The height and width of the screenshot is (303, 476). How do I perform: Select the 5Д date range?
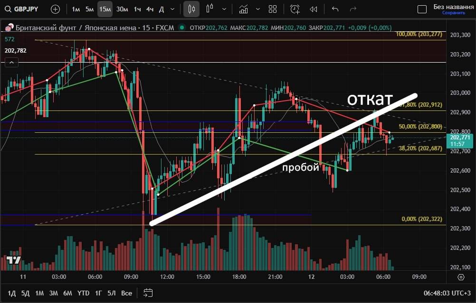click(26, 293)
